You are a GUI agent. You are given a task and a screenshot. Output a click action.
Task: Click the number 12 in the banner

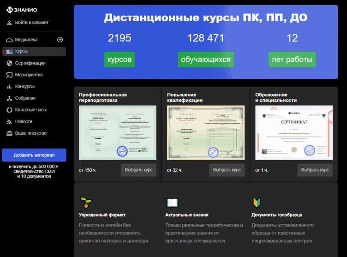(x=292, y=38)
